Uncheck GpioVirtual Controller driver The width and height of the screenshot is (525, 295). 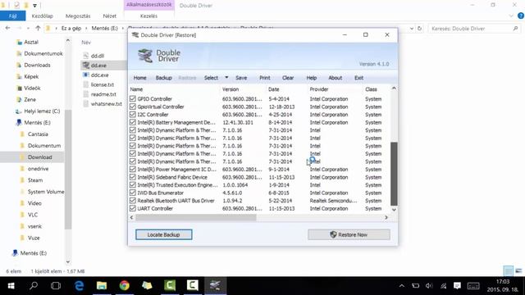133,107
